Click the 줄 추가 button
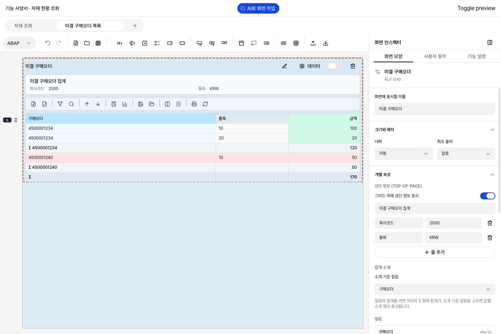The image size is (501, 334). pyautogui.click(x=435, y=252)
